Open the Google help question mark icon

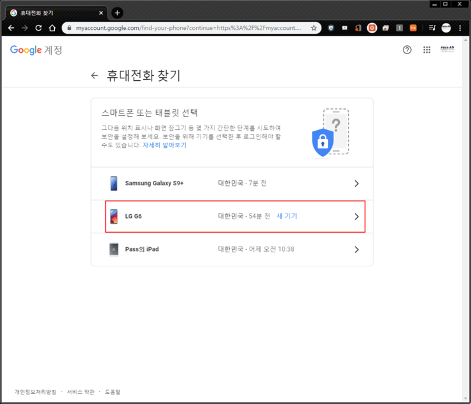(407, 50)
